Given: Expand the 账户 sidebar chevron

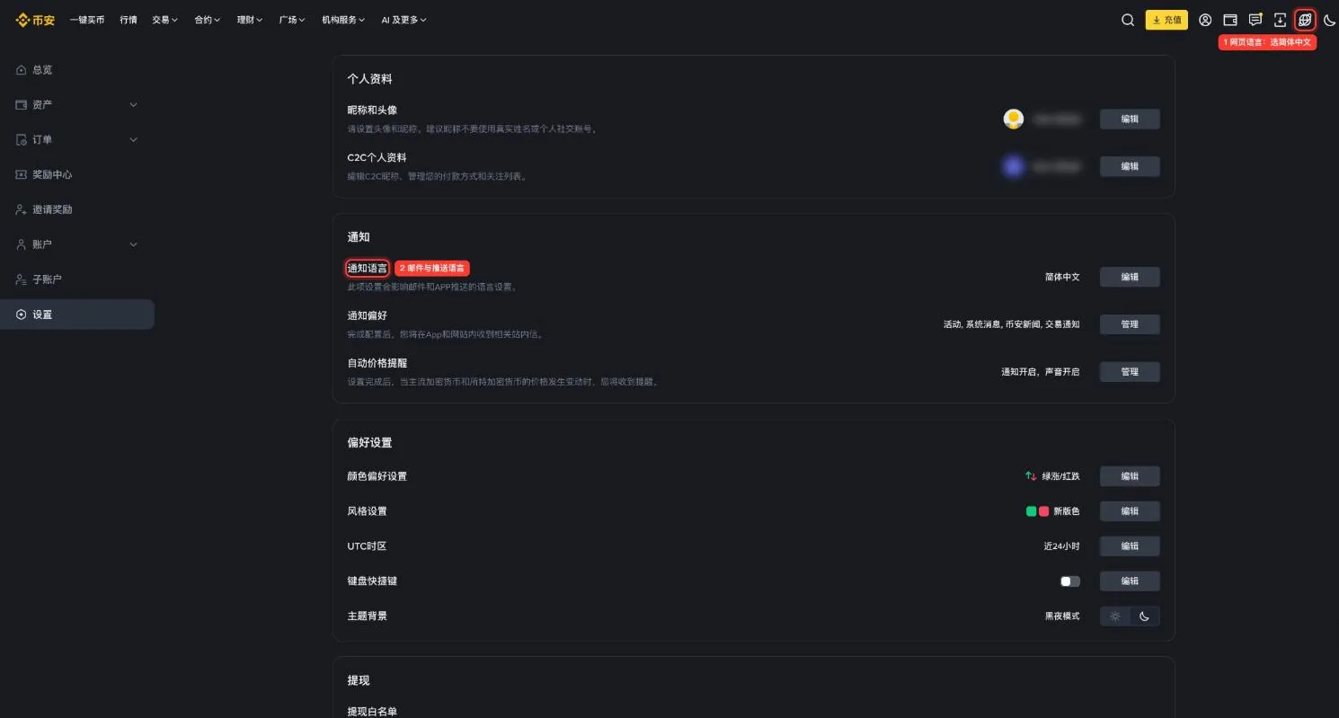Looking at the screenshot, I should point(134,244).
